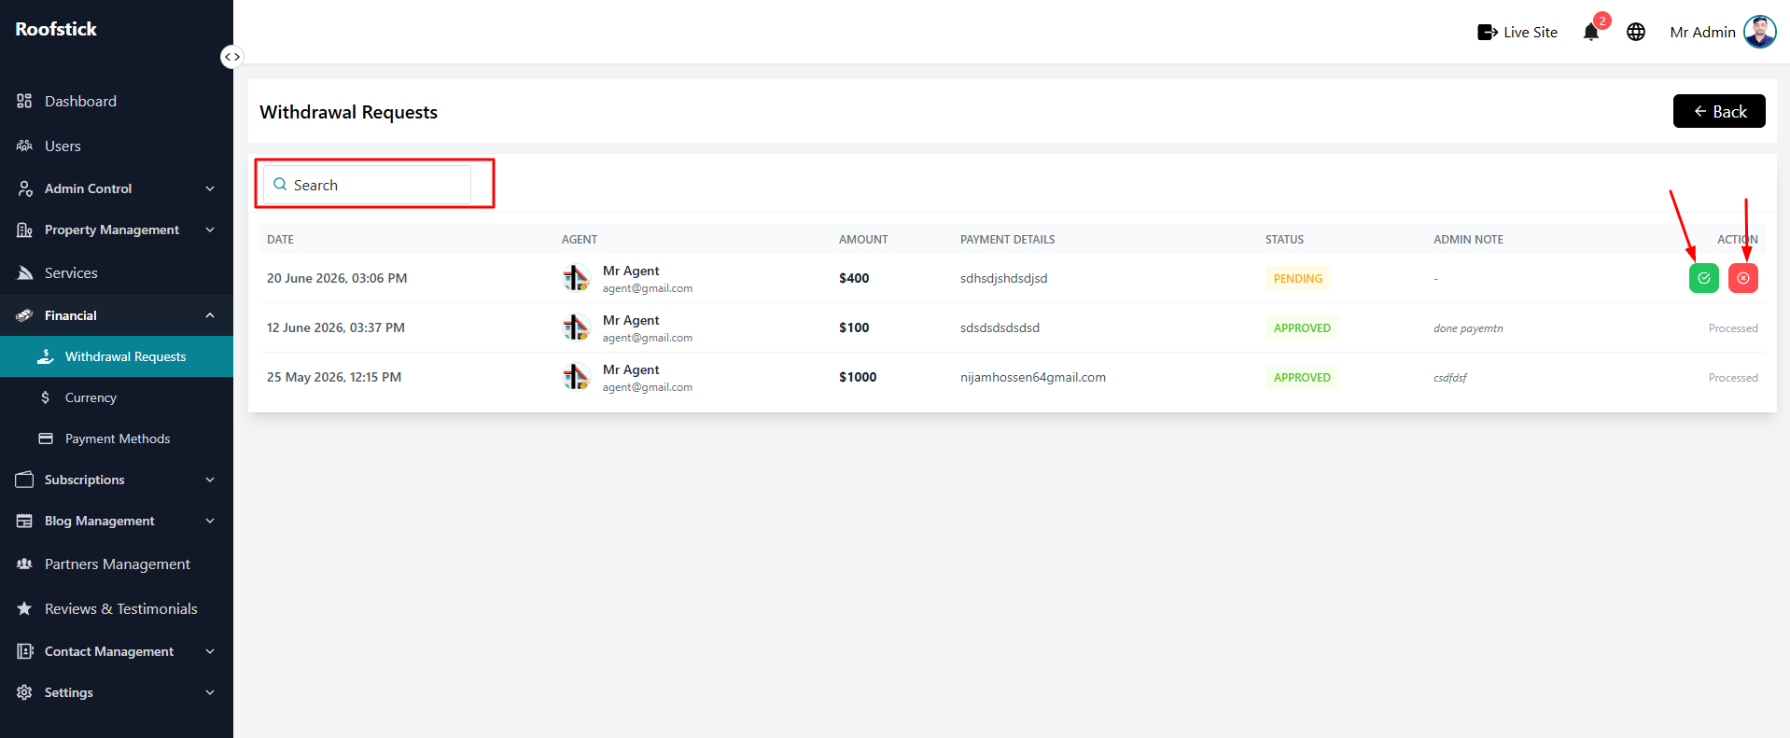Image resolution: width=1790 pixels, height=738 pixels.
Task: Open Withdrawal Requests in sidebar
Action: (x=116, y=356)
